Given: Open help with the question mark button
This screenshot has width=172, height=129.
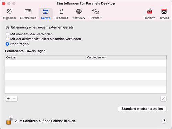Looking at the screenshot, I should tap(164, 121).
